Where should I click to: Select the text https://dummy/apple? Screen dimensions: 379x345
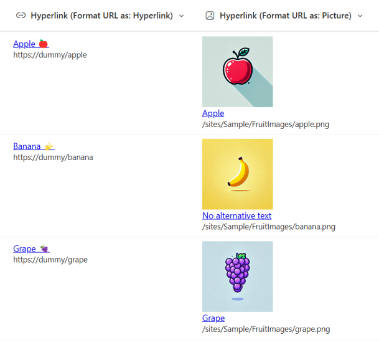coord(50,55)
